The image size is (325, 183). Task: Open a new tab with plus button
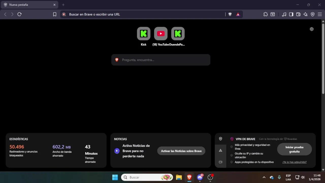63,5
